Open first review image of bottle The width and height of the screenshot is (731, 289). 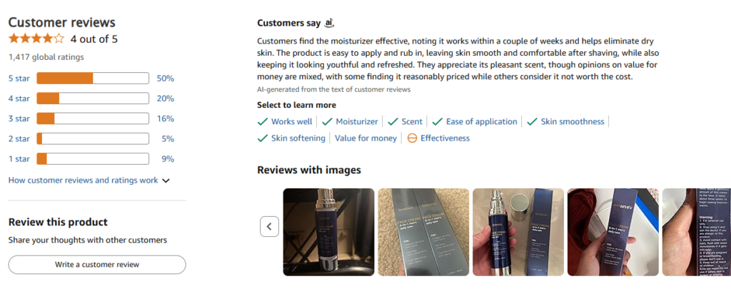(328, 232)
